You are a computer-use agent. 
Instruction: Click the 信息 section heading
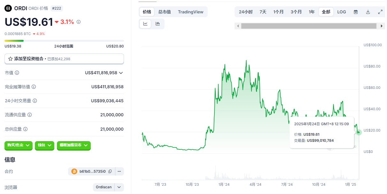tap(10, 160)
